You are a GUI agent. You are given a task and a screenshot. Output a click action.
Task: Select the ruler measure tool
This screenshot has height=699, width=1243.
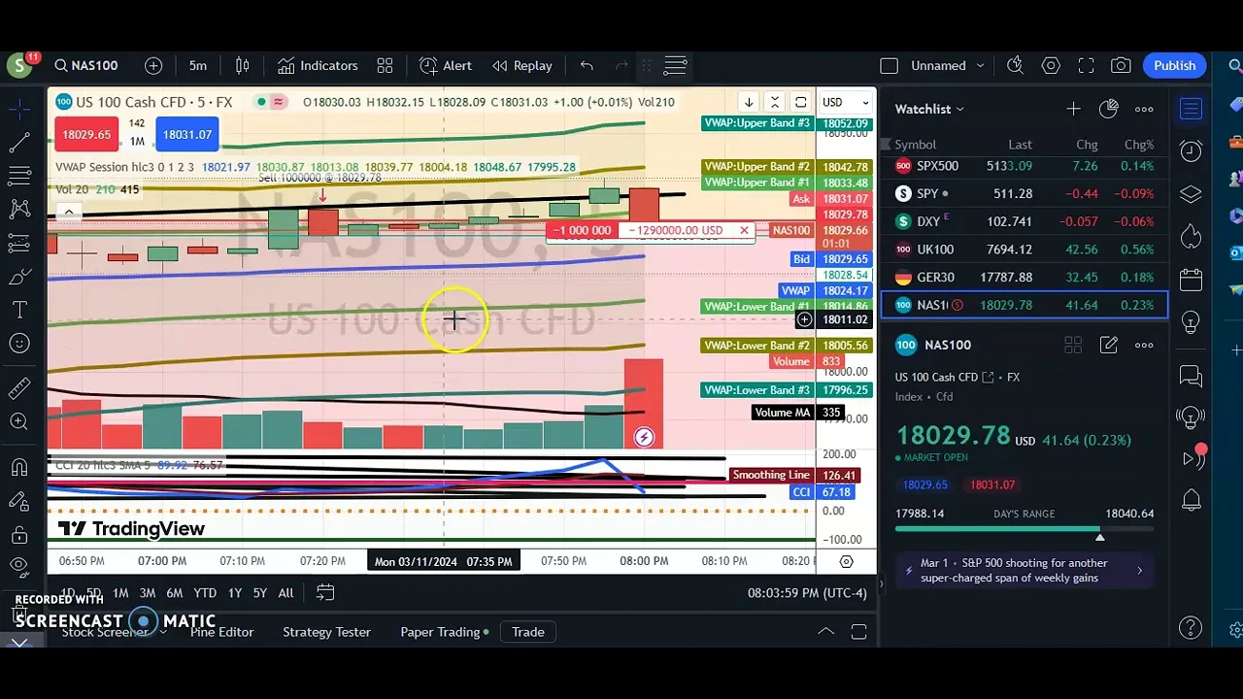click(18, 388)
